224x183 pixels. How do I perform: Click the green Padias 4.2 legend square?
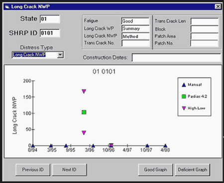tap(184, 96)
